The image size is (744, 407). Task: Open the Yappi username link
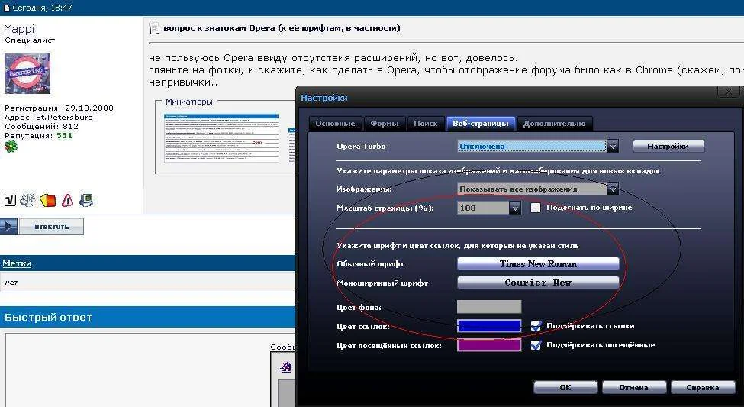click(19, 29)
